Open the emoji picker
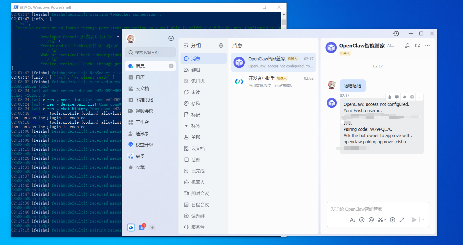463x245 pixels. (362, 220)
